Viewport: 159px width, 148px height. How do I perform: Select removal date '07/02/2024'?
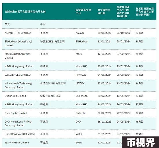[x=124, y=54]
